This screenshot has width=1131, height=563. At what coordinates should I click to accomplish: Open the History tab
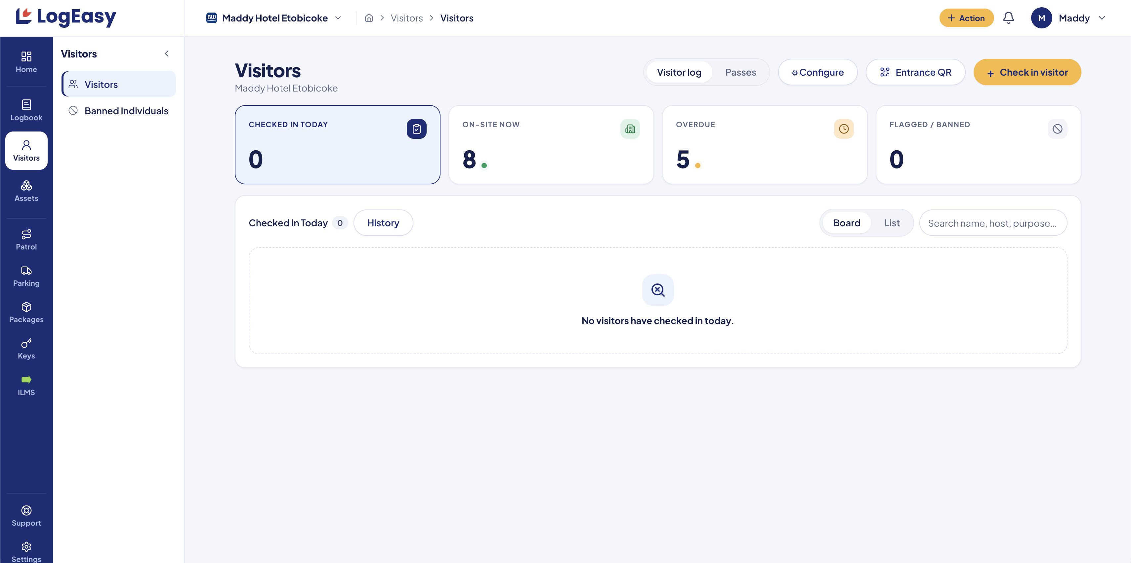click(x=383, y=223)
